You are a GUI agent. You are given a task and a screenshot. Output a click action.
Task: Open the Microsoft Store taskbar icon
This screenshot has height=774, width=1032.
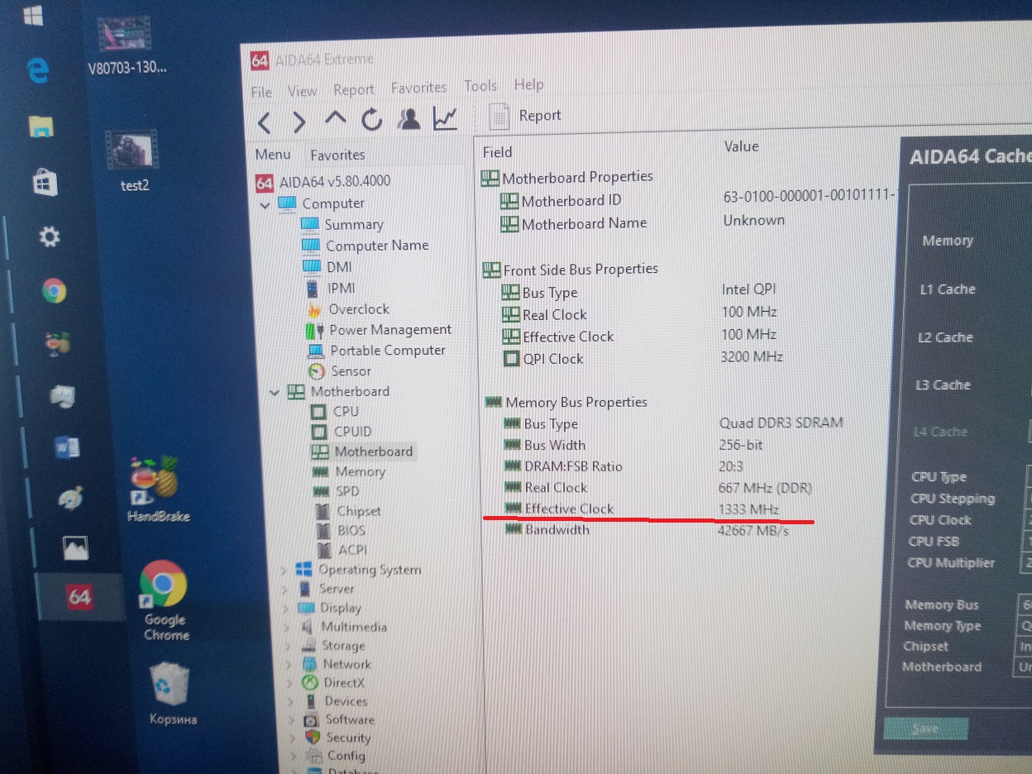point(45,182)
